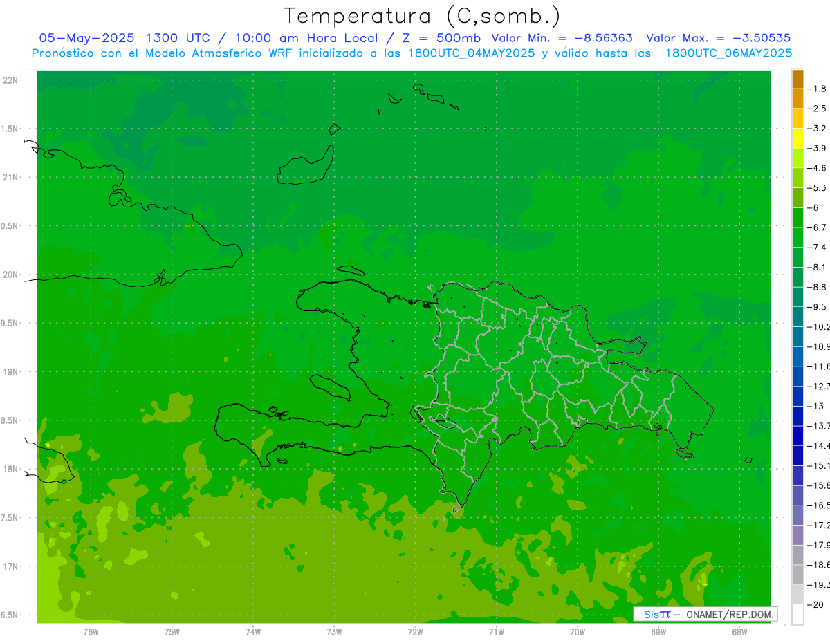Click the '68W' longitude label
The height and width of the screenshot is (641, 830).
(739, 632)
